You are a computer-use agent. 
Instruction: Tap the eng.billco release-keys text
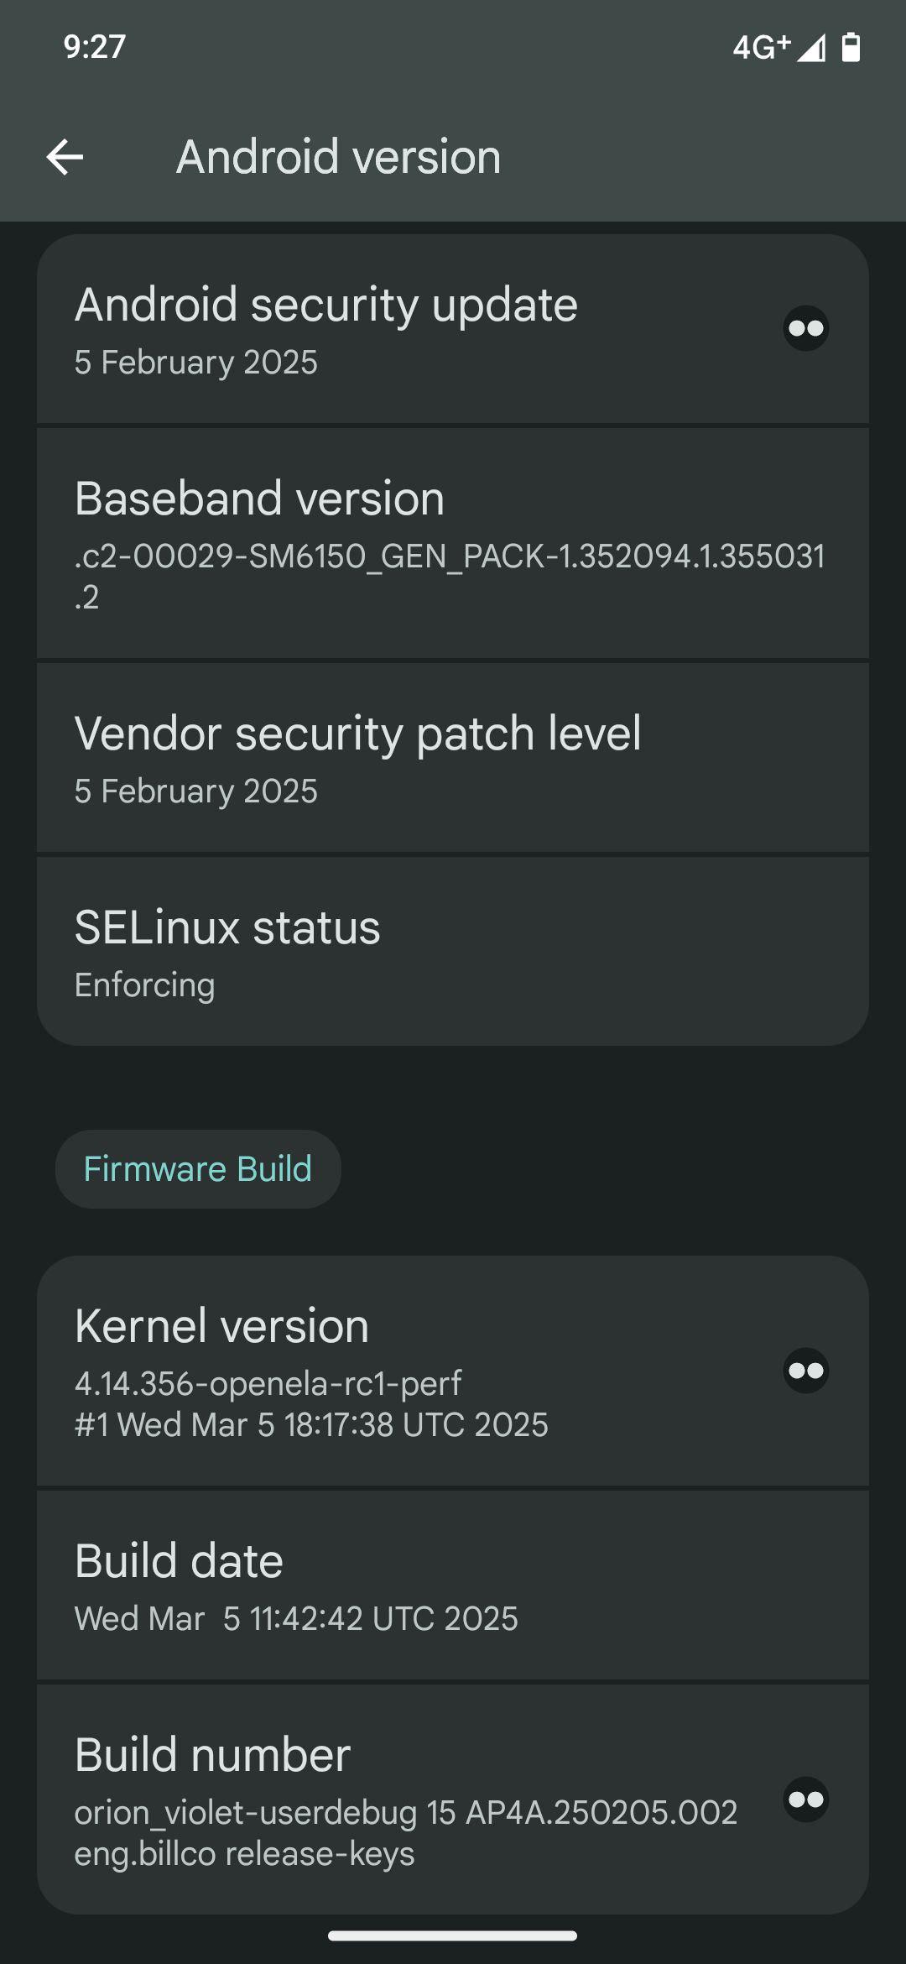point(244,1853)
